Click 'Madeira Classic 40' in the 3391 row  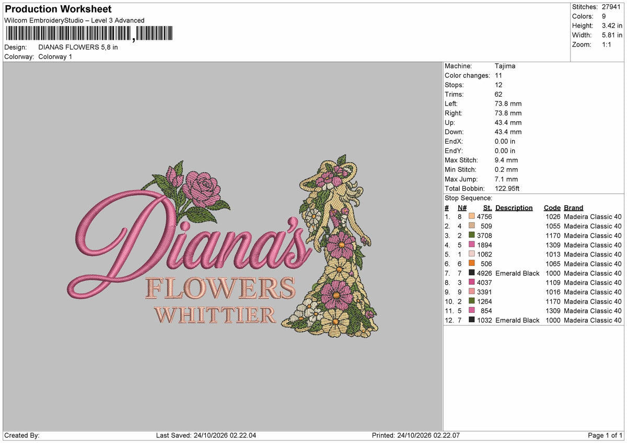(593, 292)
